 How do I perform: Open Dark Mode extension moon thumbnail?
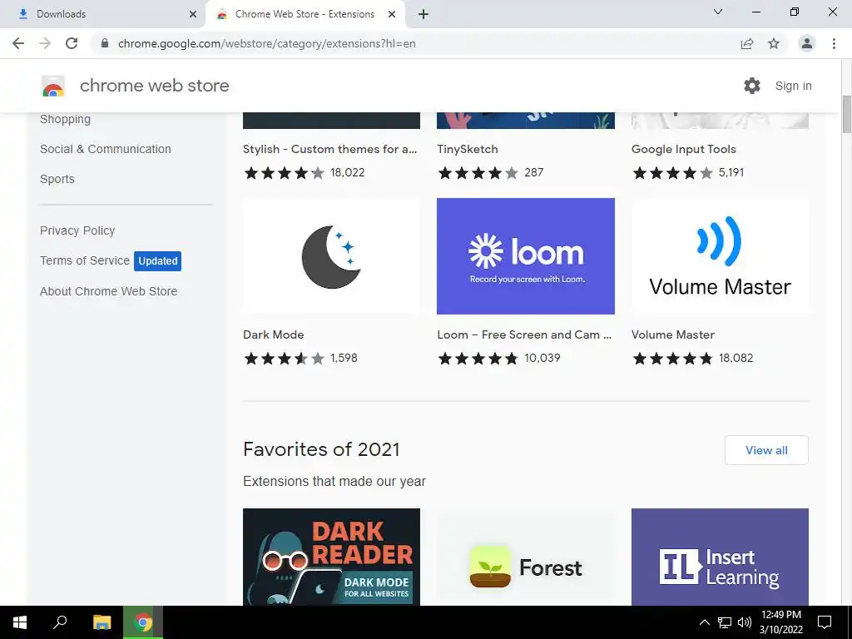tap(331, 256)
